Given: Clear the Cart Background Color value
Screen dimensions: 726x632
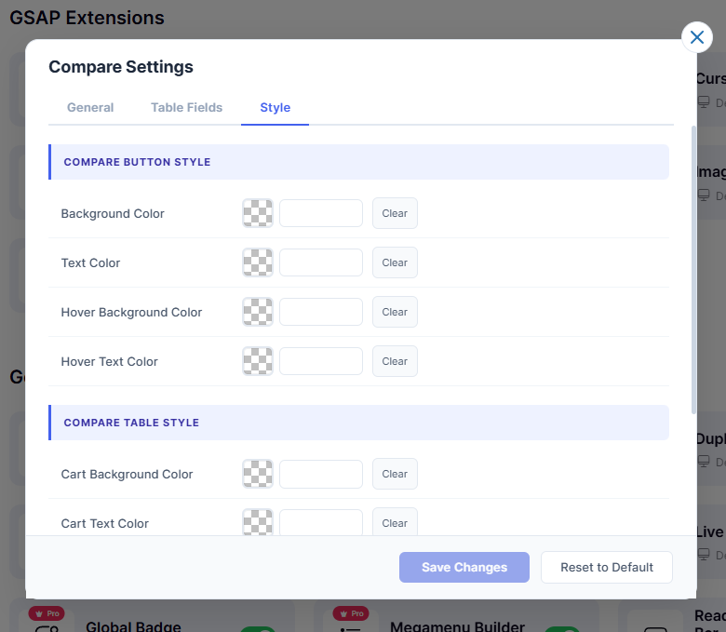Looking at the screenshot, I should pos(395,474).
